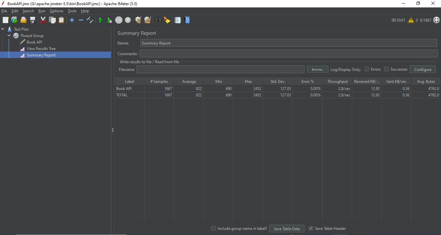This screenshot has height=235, width=441.
Task: Open the Options menu
Action: [x=56, y=11]
